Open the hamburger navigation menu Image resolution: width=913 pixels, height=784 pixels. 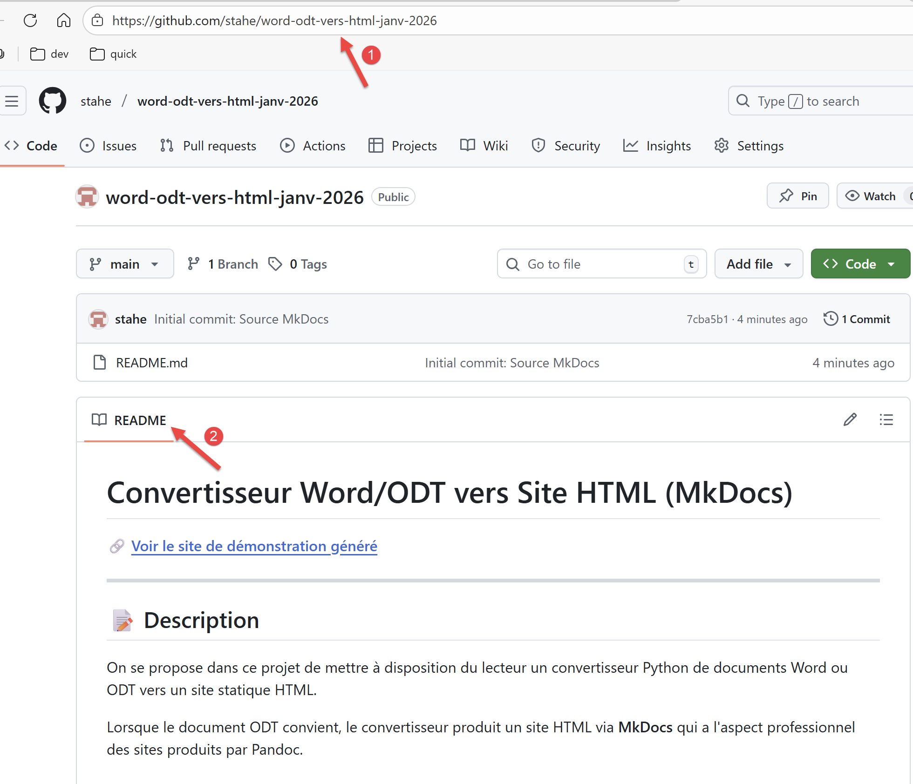click(12, 101)
